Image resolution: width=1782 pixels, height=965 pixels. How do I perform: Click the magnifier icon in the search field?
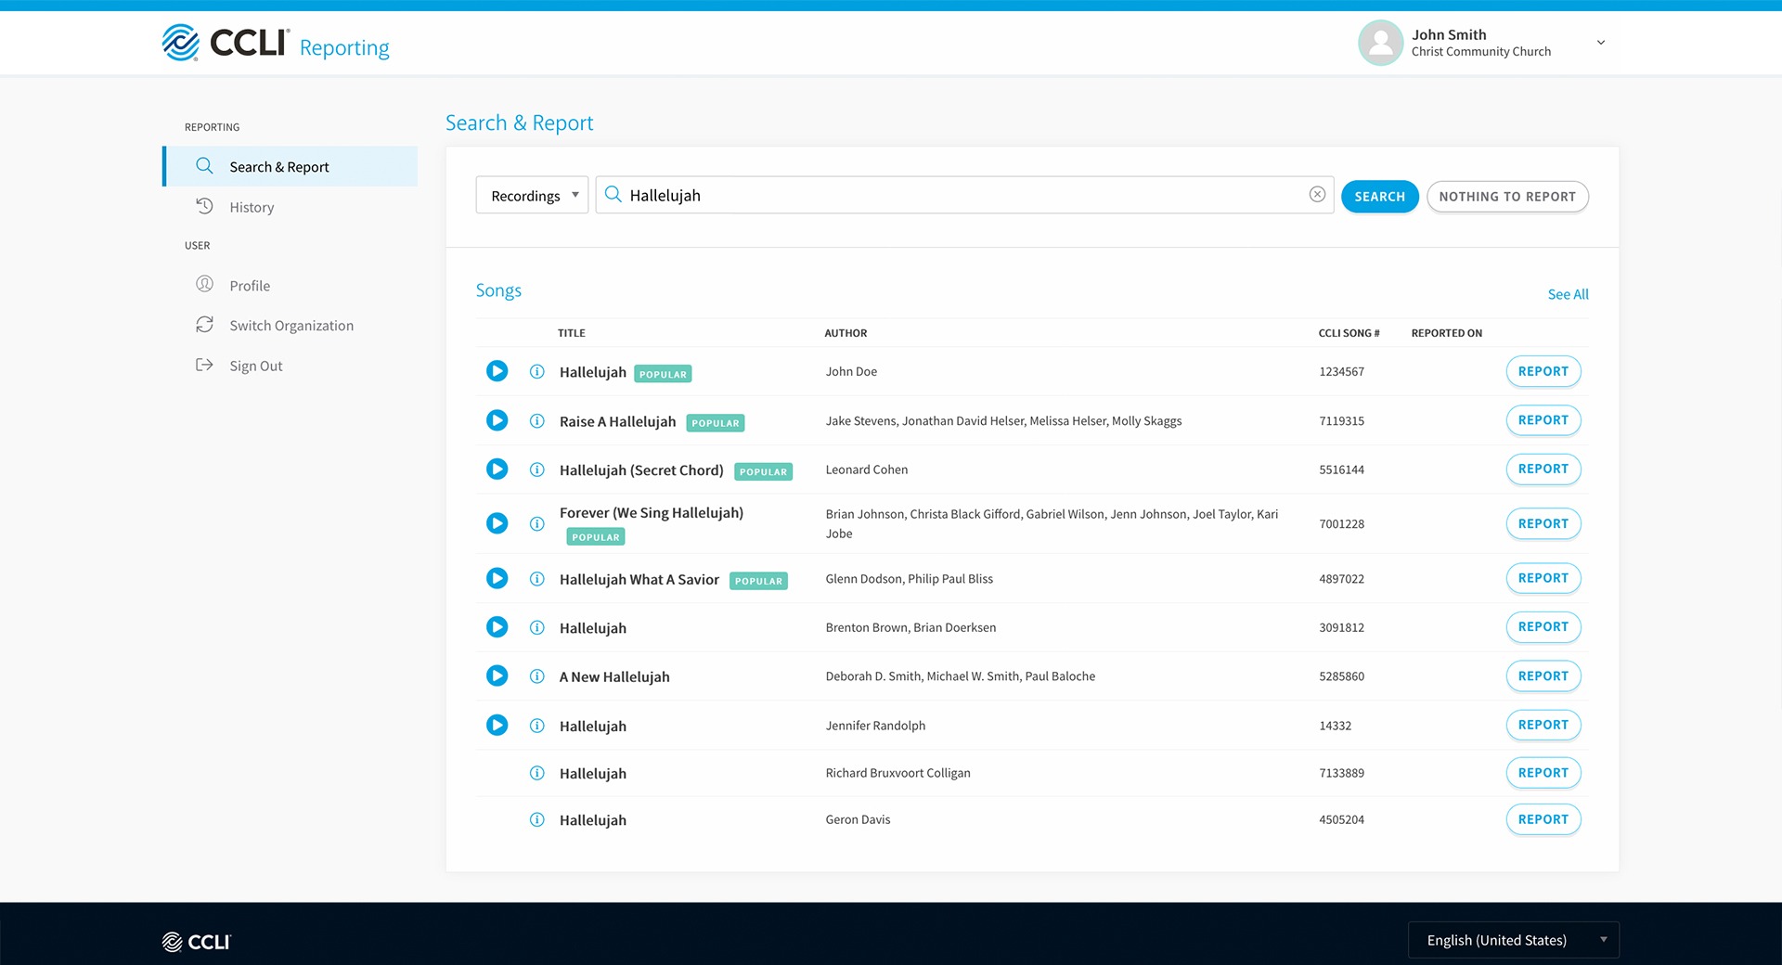click(x=613, y=194)
